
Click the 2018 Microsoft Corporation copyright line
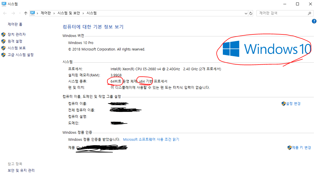click(x=107, y=49)
